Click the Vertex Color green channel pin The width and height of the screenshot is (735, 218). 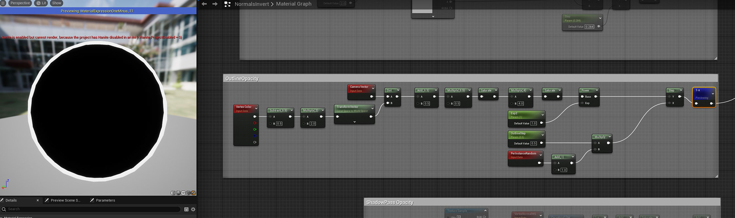pyautogui.click(x=255, y=129)
